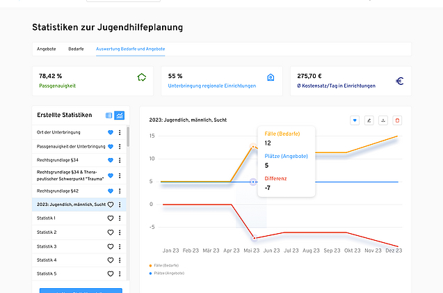The image size is (443, 293).
Task: Click 'Unterbringung regionale Einrichtungen' link
Action: click(x=212, y=86)
